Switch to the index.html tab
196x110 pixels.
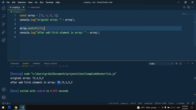(x=34, y=7)
